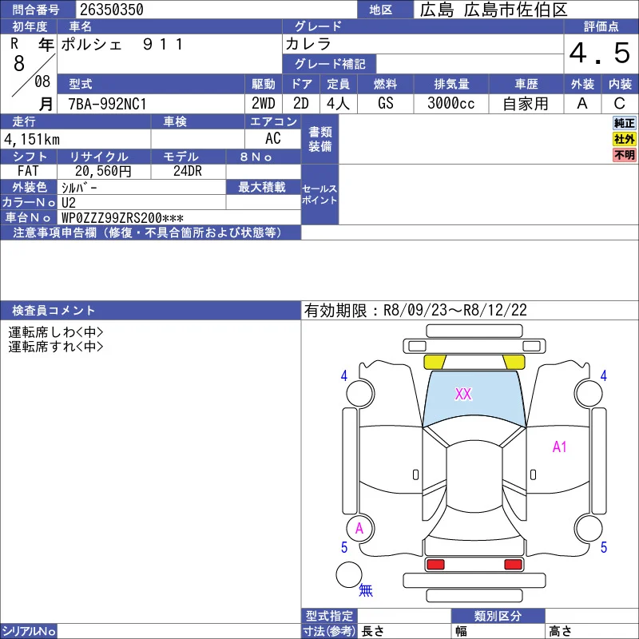This screenshot has width=639, height=639.
Task: Click the 注意事項申告欄 header bar
Action: pyautogui.click(x=150, y=232)
